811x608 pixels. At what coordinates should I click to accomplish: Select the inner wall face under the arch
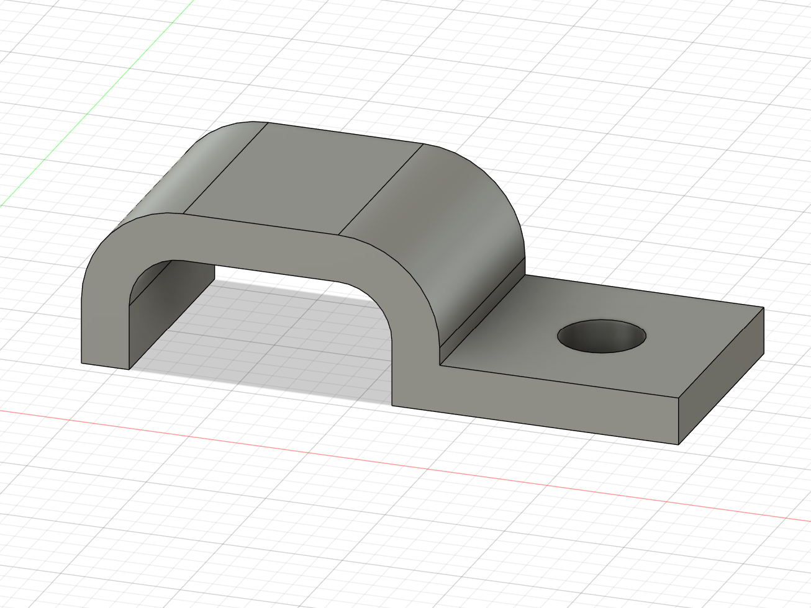[x=171, y=316]
